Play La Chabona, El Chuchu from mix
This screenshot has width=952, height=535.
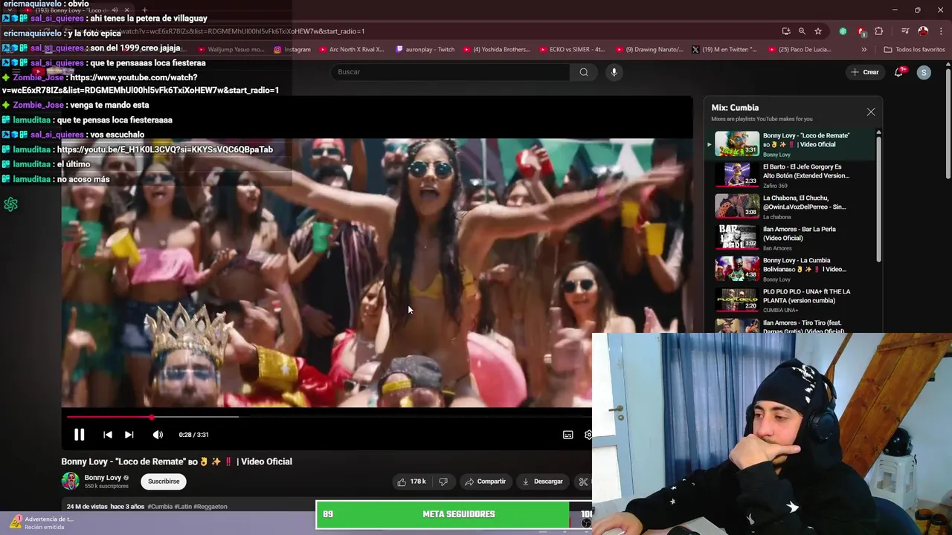click(788, 207)
